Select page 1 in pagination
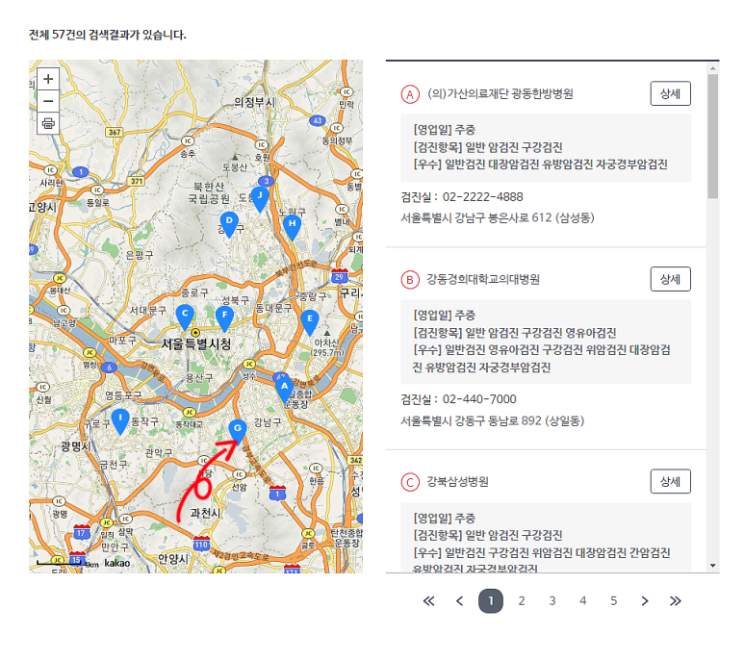744x660 pixels. [491, 600]
